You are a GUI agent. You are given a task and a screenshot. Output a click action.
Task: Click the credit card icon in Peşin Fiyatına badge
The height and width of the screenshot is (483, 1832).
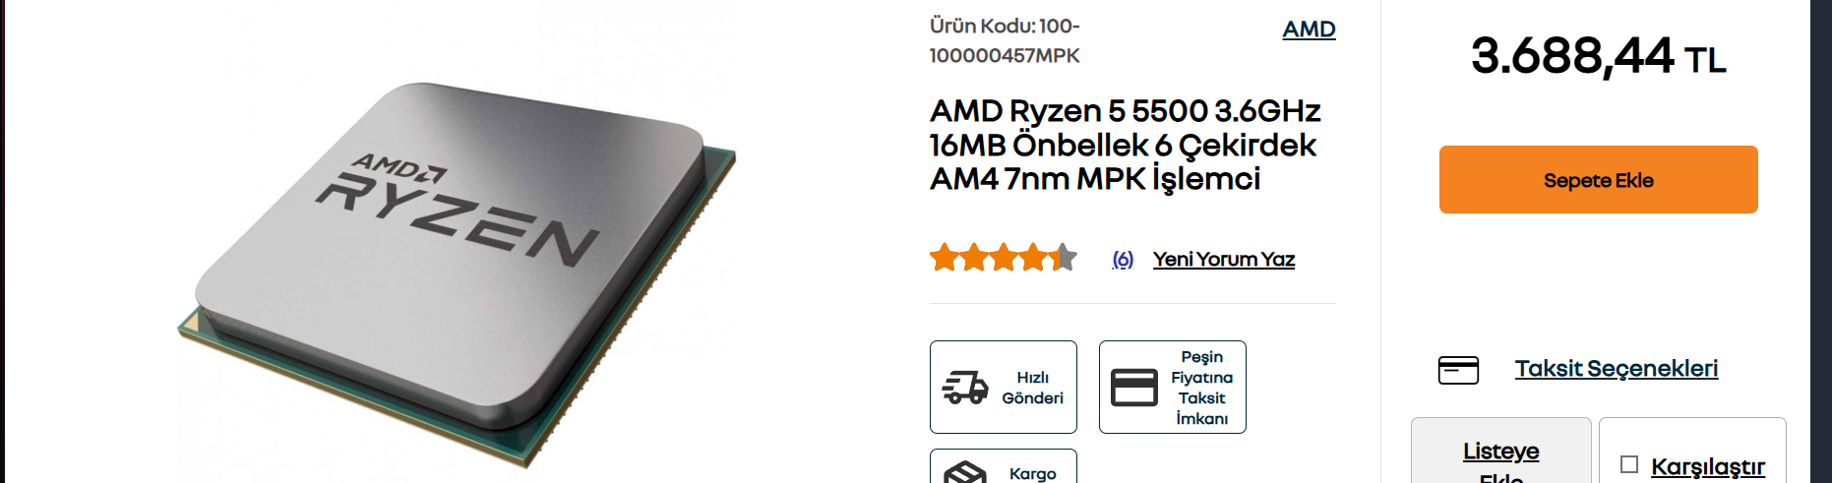(x=1134, y=388)
